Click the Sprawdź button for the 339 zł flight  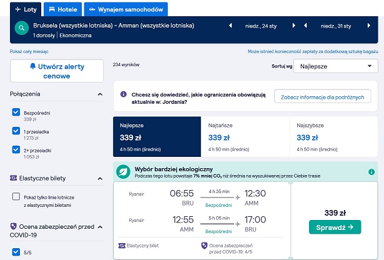click(335, 227)
